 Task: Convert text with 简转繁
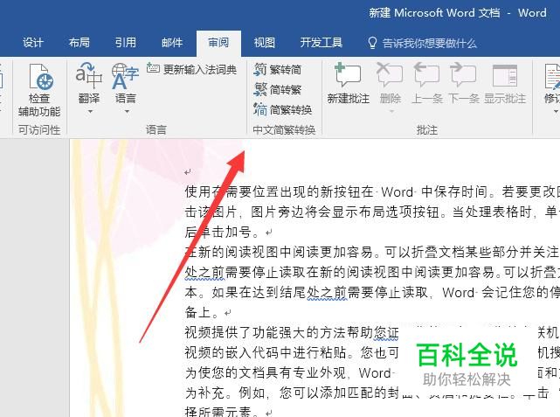278,89
